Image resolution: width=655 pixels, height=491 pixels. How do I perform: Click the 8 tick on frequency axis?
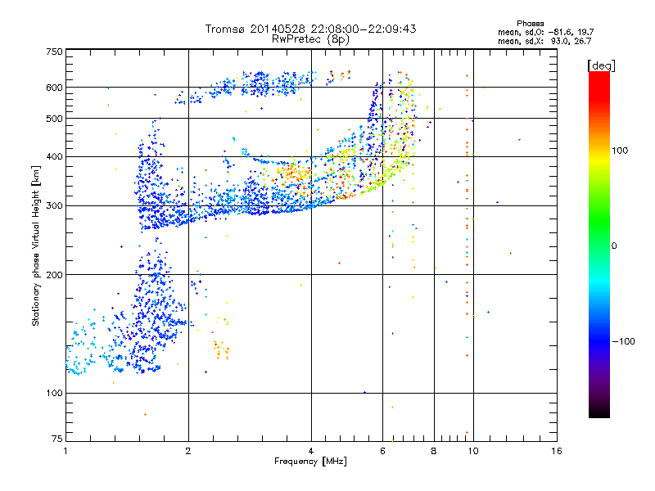click(434, 451)
